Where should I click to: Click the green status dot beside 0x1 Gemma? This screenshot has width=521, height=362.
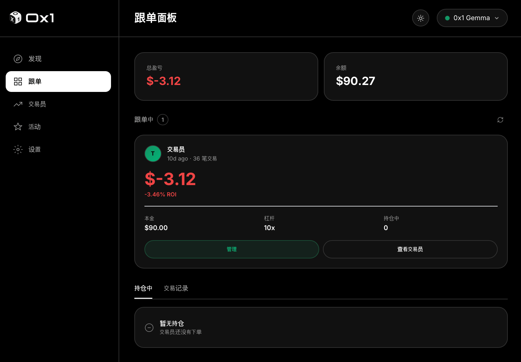[447, 18]
